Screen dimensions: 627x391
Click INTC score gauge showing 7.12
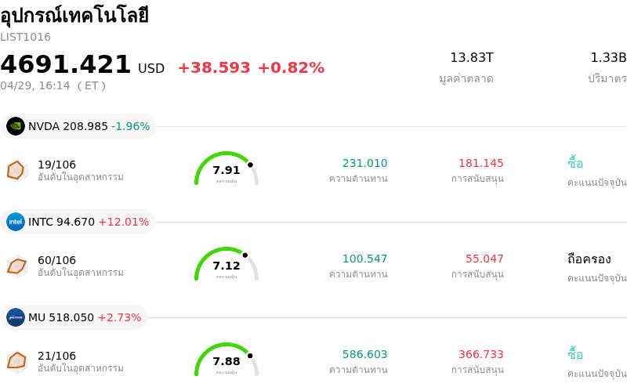pyautogui.click(x=227, y=265)
